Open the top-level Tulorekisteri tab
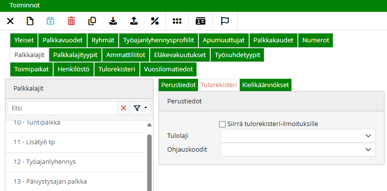This screenshot has height=191, width=387. pos(117,69)
